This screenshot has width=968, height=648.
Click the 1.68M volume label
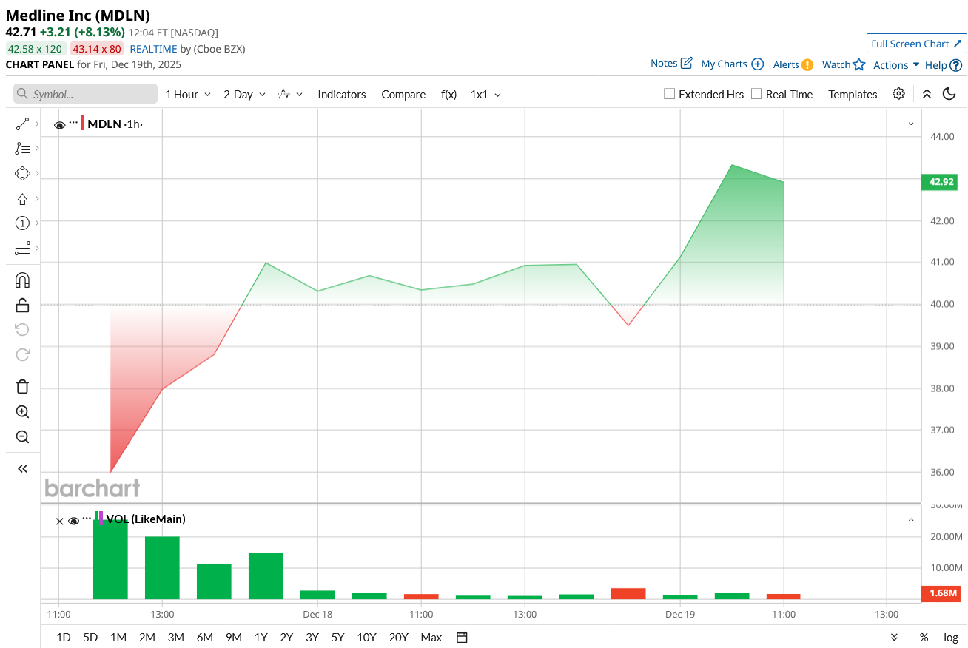[939, 593]
